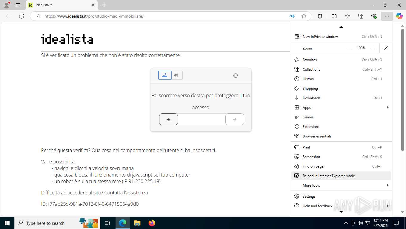Open Collections menu item
406x229 pixels.
click(341, 69)
